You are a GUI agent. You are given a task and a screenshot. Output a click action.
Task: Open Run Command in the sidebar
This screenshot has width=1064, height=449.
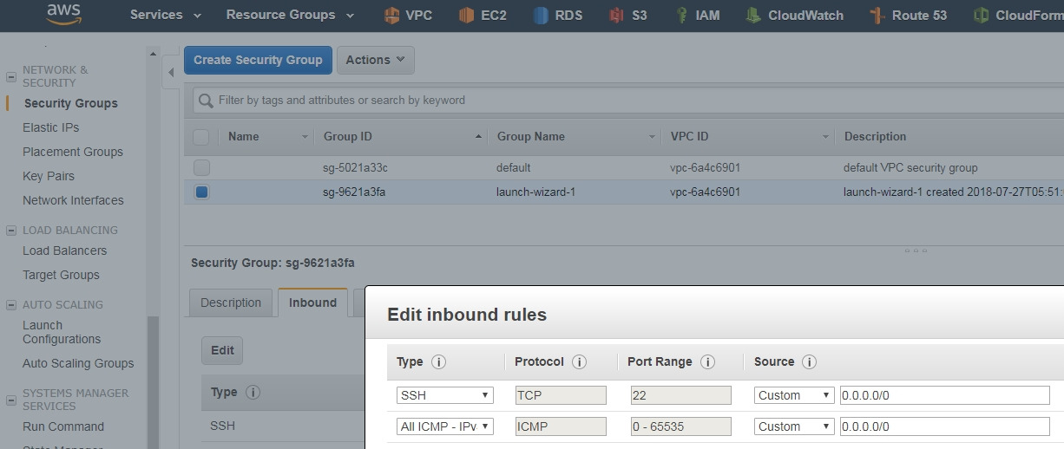63,426
